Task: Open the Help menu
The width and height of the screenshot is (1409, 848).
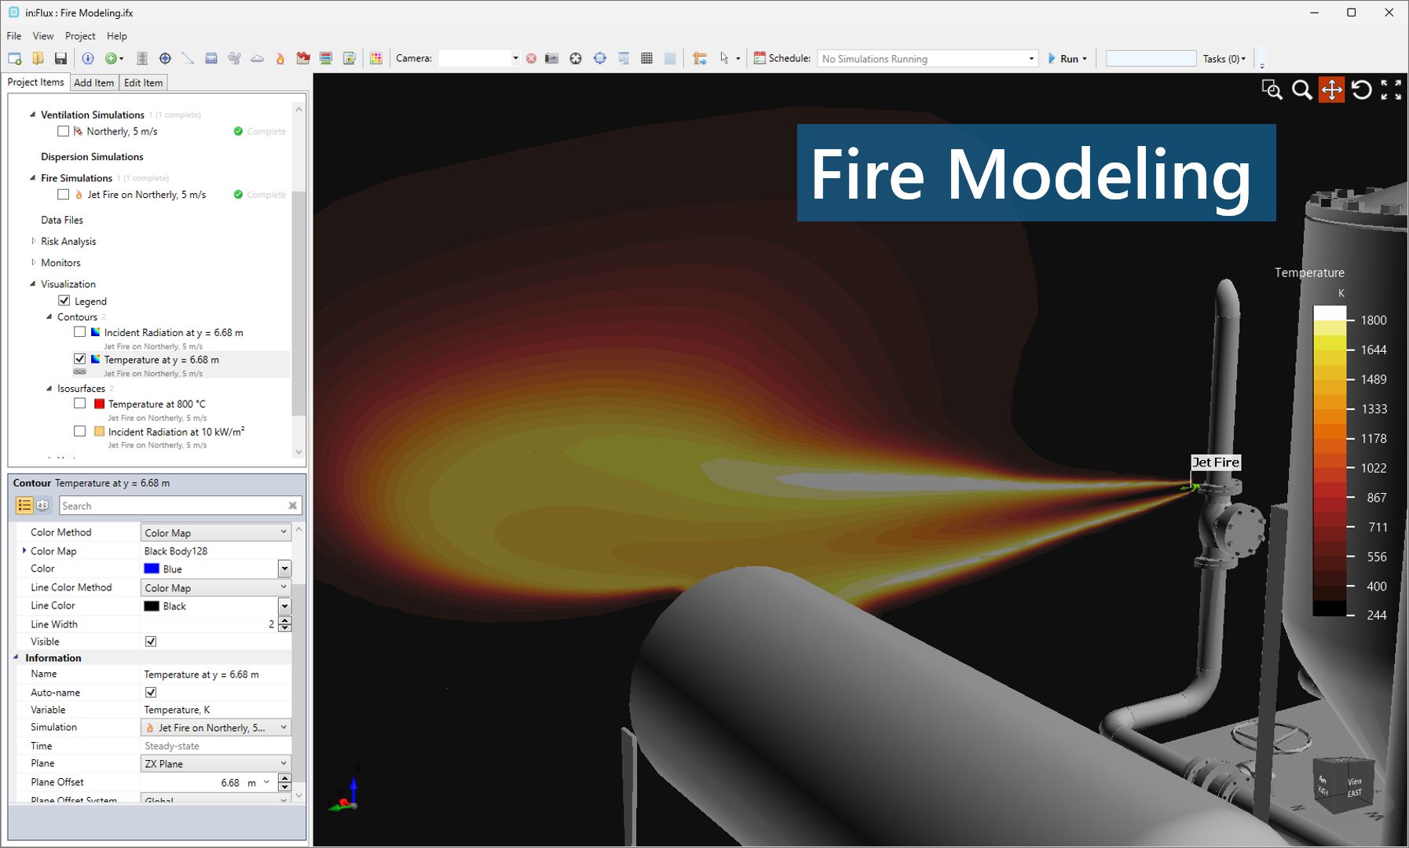Action: tap(117, 36)
